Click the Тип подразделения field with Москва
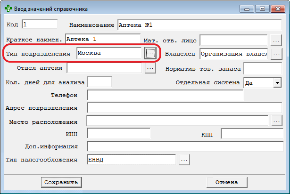The height and width of the screenshot is (194, 290). [109, 53]
